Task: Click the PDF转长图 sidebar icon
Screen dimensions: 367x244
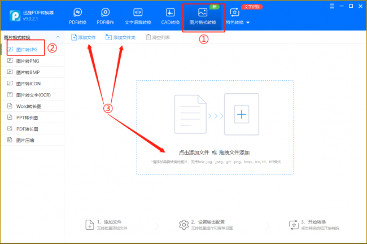Action: (x=10, y=129)
